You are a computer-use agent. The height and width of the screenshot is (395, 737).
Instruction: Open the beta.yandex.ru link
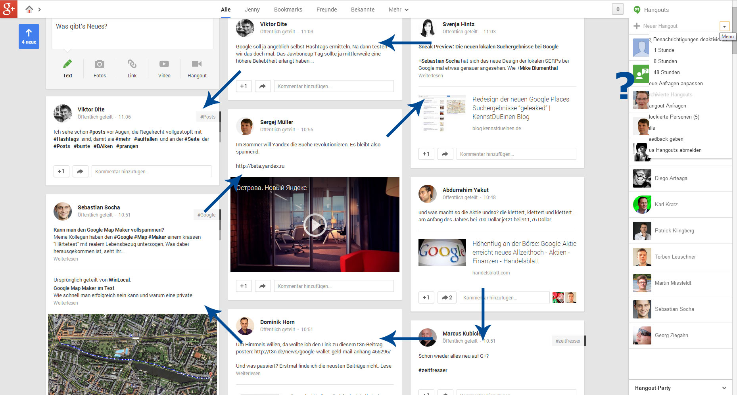260,166
